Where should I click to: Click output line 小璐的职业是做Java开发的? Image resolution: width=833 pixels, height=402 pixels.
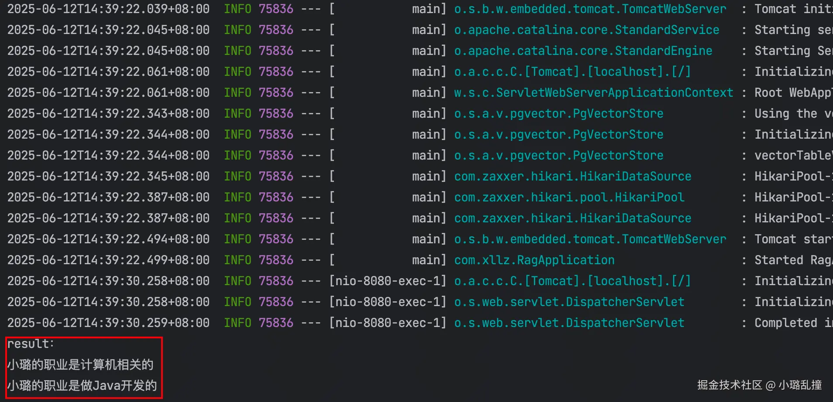tap(82, 385)
